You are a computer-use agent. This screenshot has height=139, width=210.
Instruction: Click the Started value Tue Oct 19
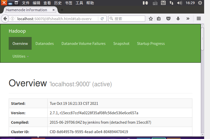[74, 103]
